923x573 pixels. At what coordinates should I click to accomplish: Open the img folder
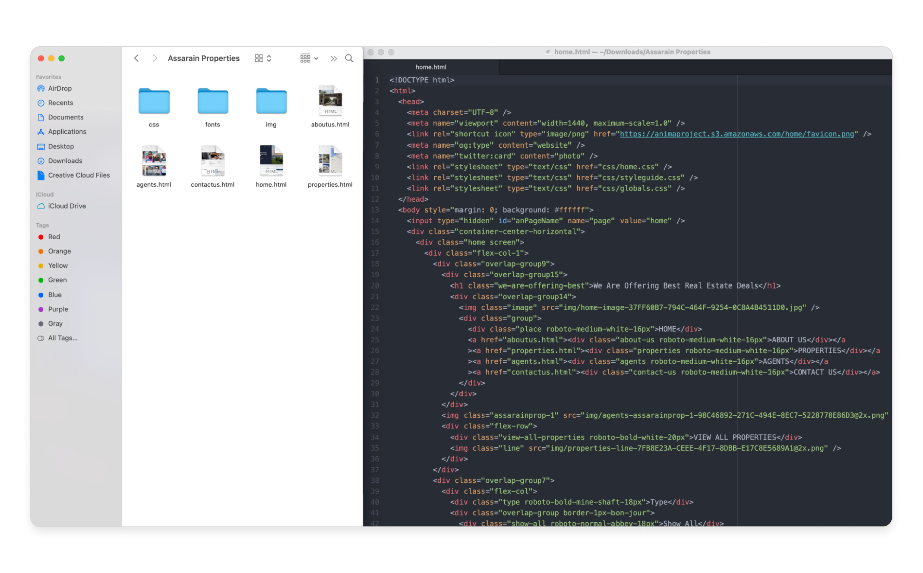tap(271, 102)
